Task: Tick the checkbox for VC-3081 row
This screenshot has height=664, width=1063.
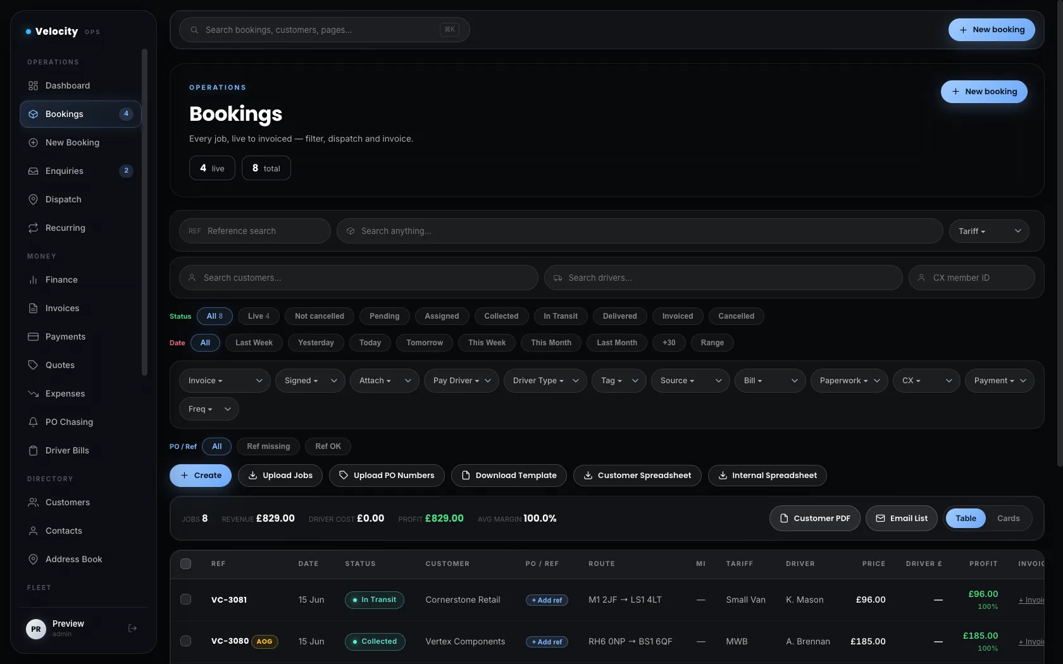Action: 185,599
